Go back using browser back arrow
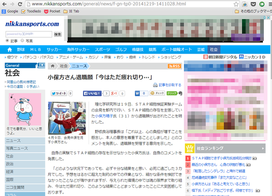Image resolution: width=272 pixels, height=196 pixels. pos(5,4)
